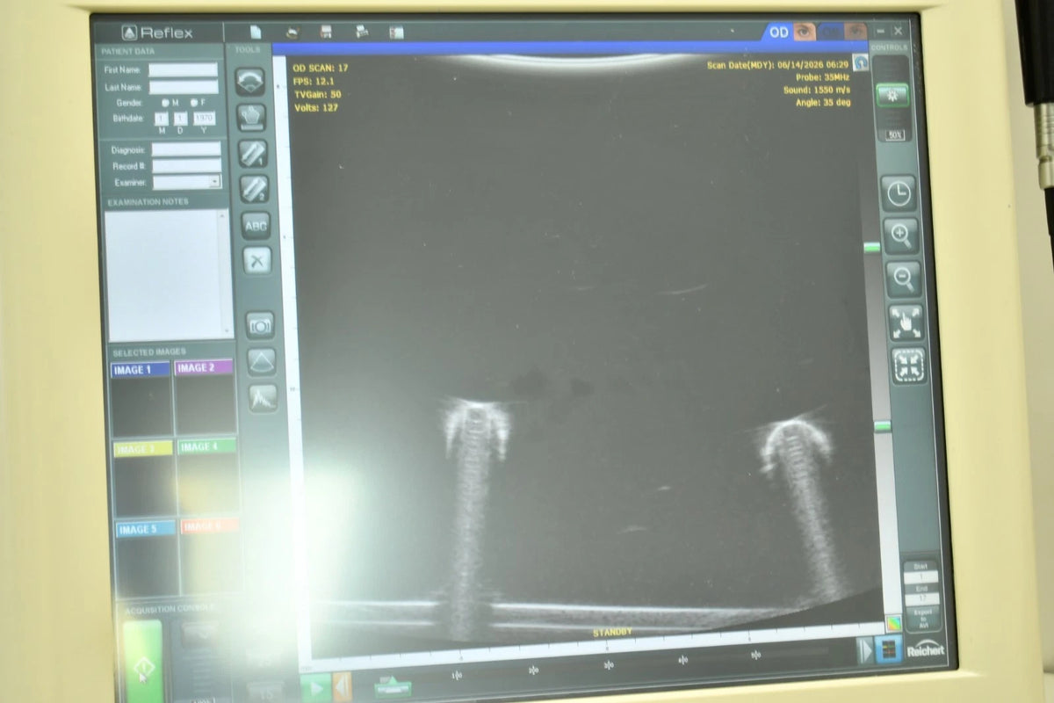Click the Angle: 35 deg text
Image resolution: width=1054 pixels, height=703 pixels.
click(822, 103)
